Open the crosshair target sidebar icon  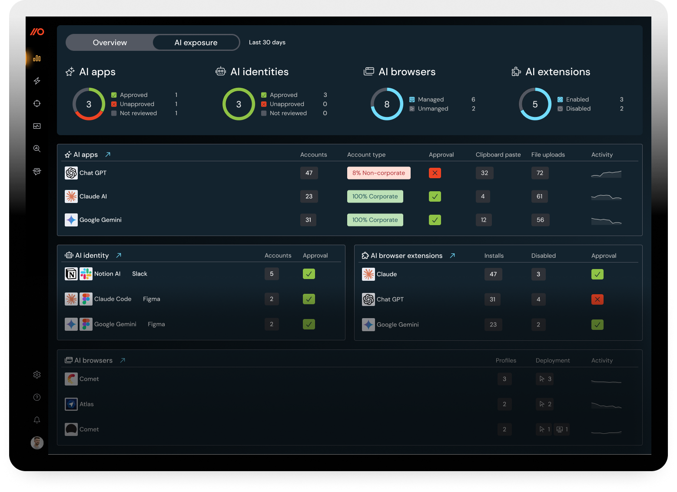click(x=37, y=103)
